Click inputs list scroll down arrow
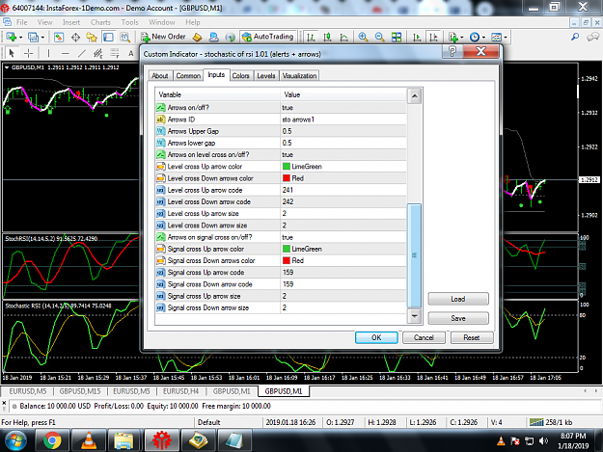603x452 pixels. click(x=415, y=316)
